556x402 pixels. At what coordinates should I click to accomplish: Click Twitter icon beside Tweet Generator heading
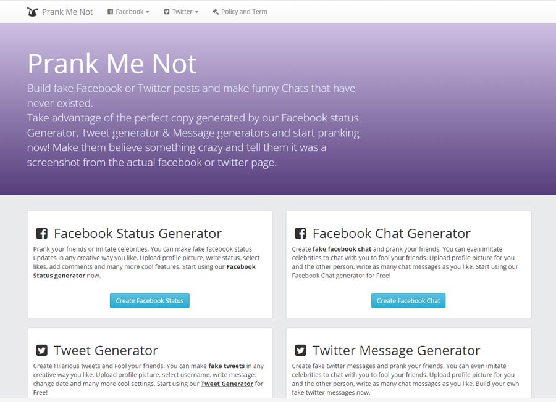(x=41, y=350)
